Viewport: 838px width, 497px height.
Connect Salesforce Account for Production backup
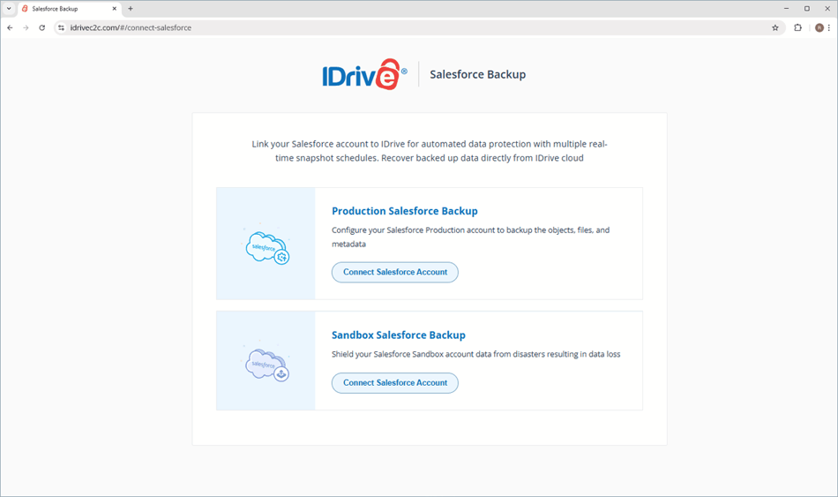[394, 272]
